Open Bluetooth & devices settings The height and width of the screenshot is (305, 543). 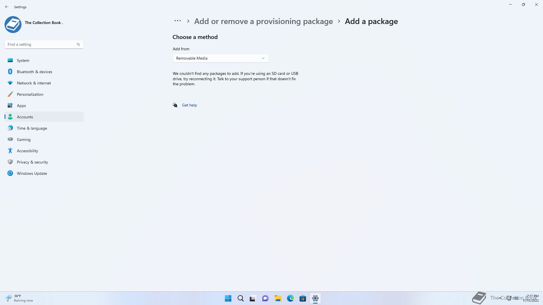click(44, 72)
